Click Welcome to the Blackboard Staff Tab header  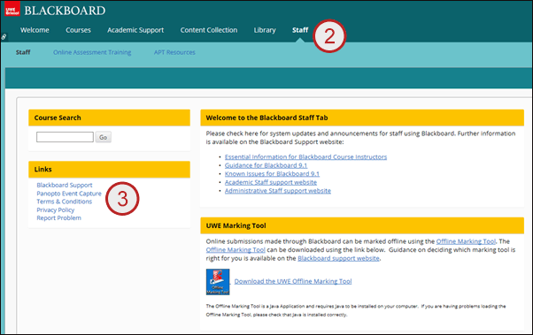click(362, 118)
